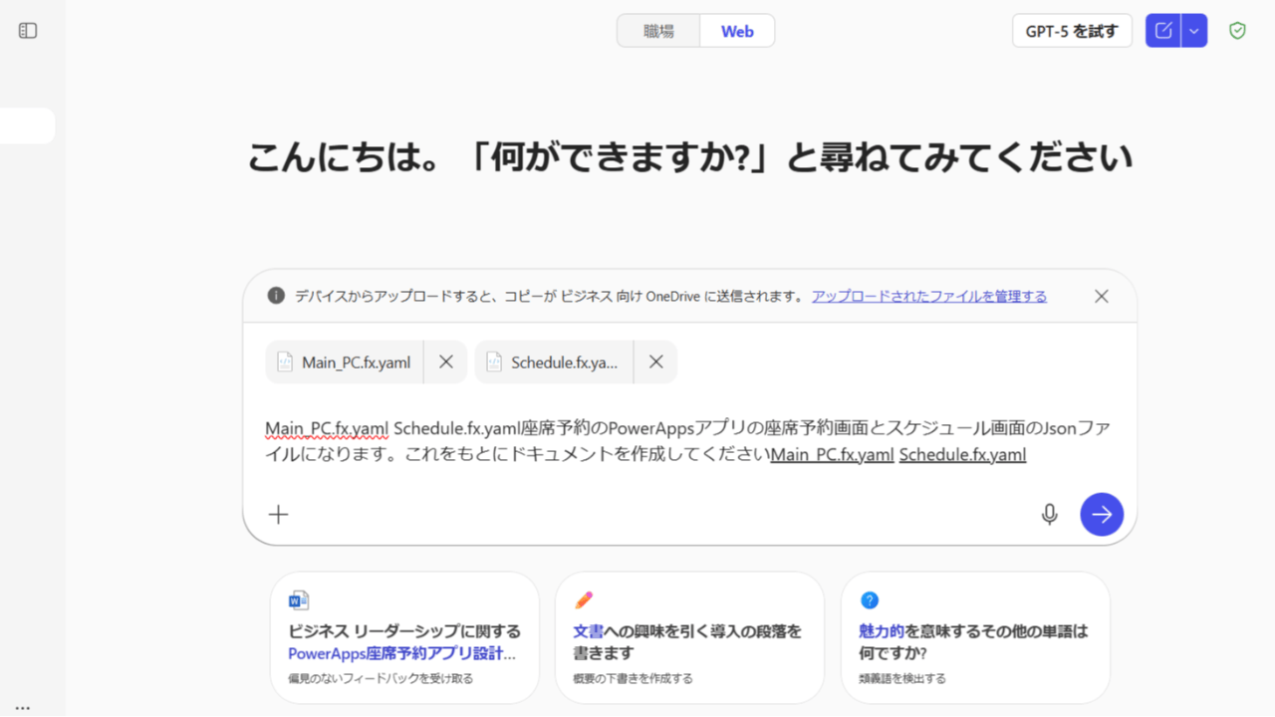Screen dimensions: 1275x717
Task: Click inside the prompt text field
Action: 688,441
